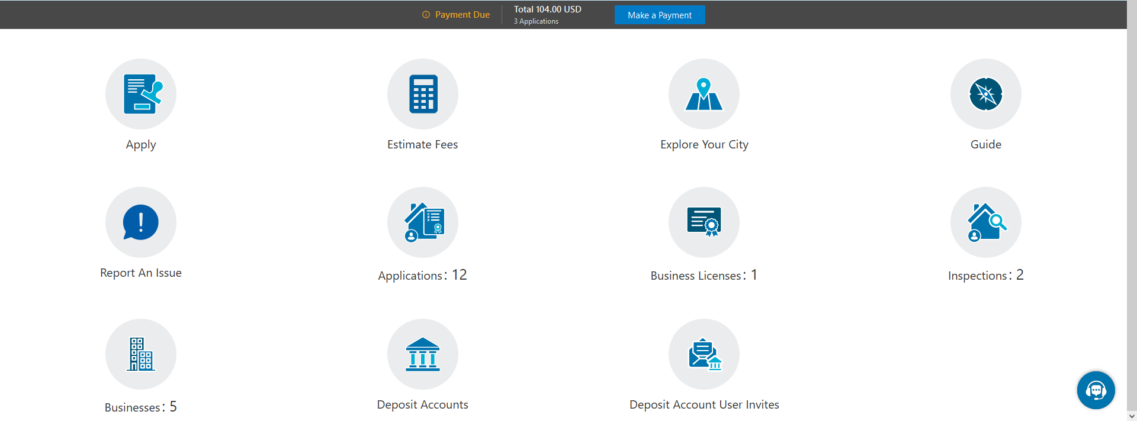The height and width of the screenshot is (421, 1137).
Task: Click the Payment Due warning icon
Action: [426, 15]
